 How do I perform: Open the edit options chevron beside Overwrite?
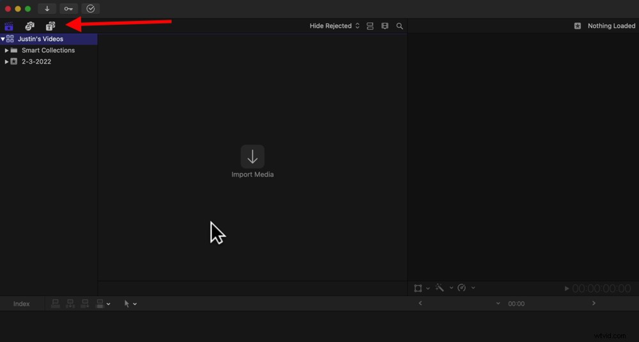tap(109, 304)
